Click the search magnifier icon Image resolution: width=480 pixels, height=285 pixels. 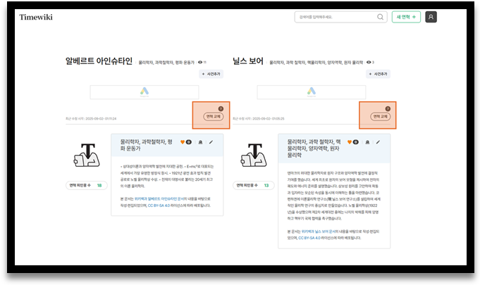(381, 17)
